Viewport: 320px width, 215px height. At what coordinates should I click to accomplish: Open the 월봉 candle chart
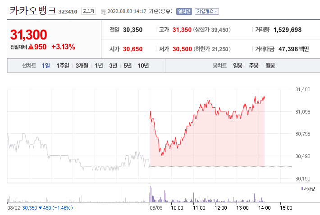(x=270, y=66)
